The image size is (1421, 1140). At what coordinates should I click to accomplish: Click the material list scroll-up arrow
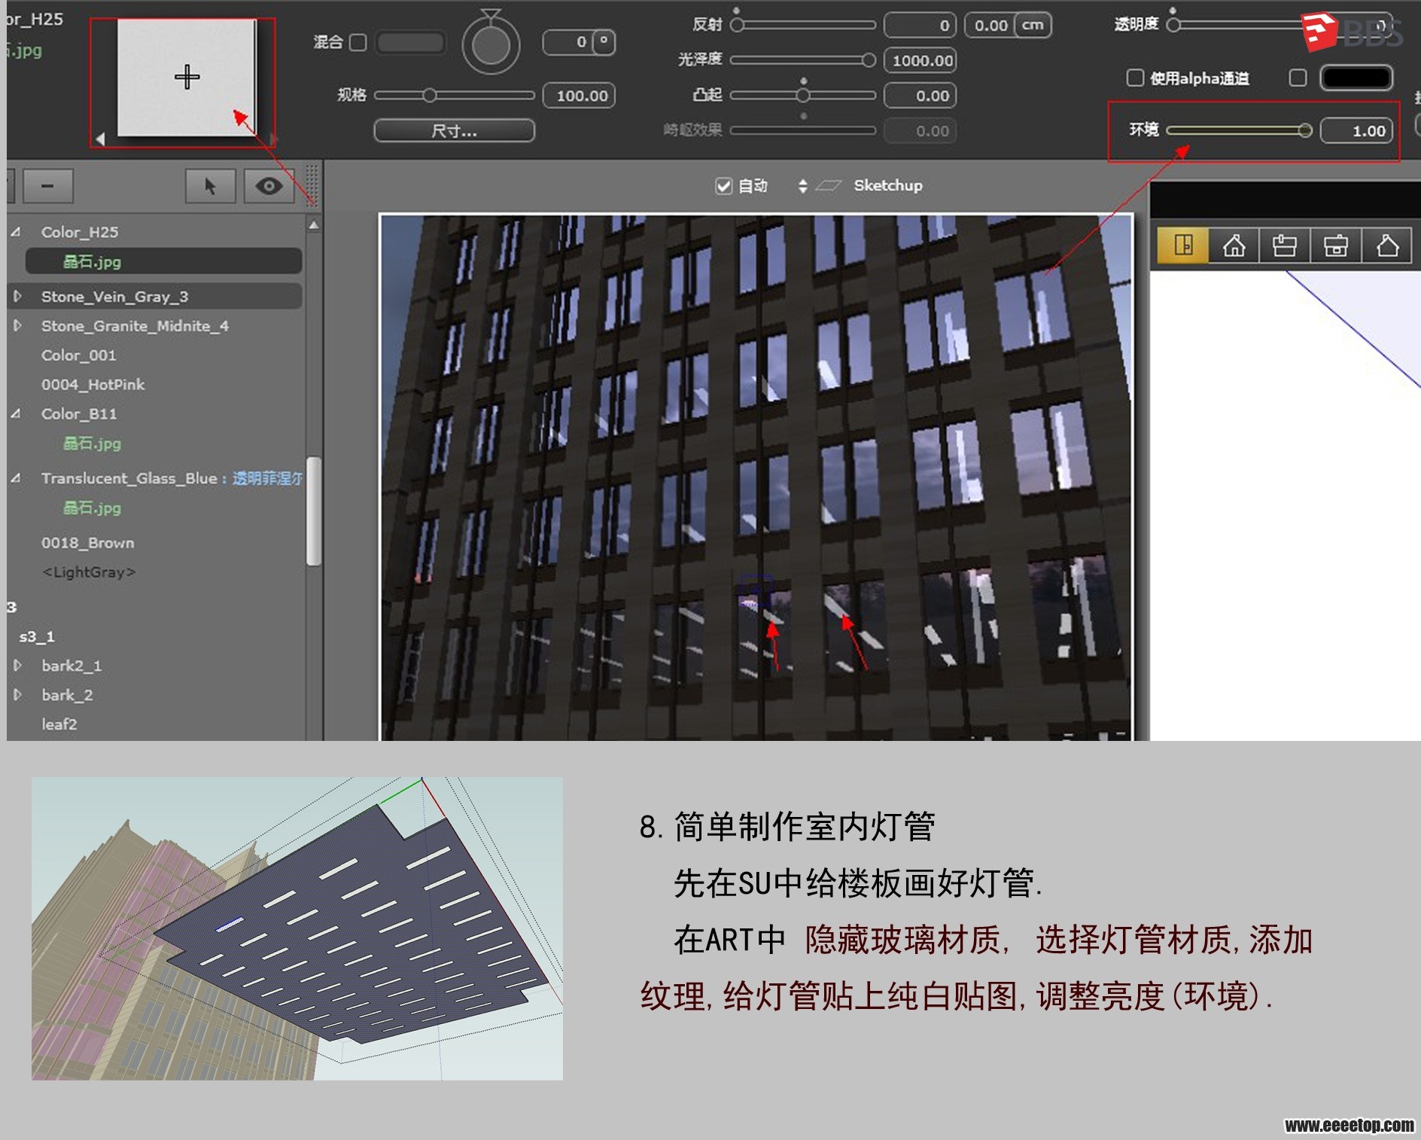(x=314, y=224)
